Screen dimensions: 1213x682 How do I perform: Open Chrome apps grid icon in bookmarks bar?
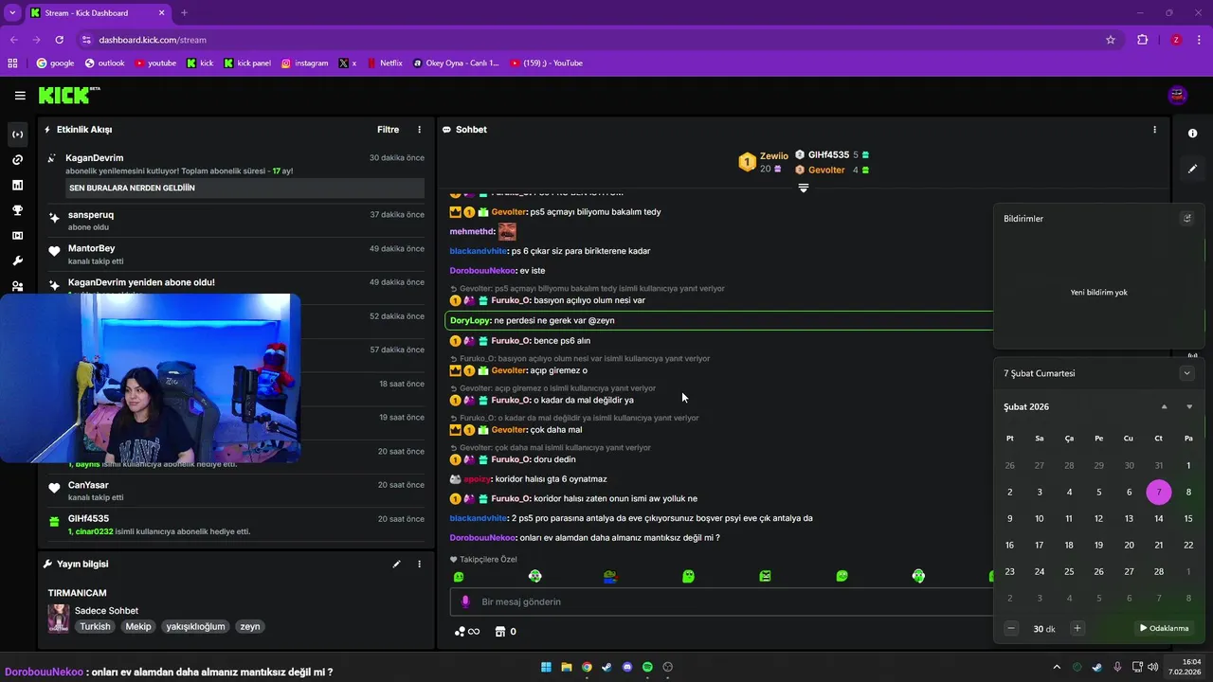pos(12,63)
